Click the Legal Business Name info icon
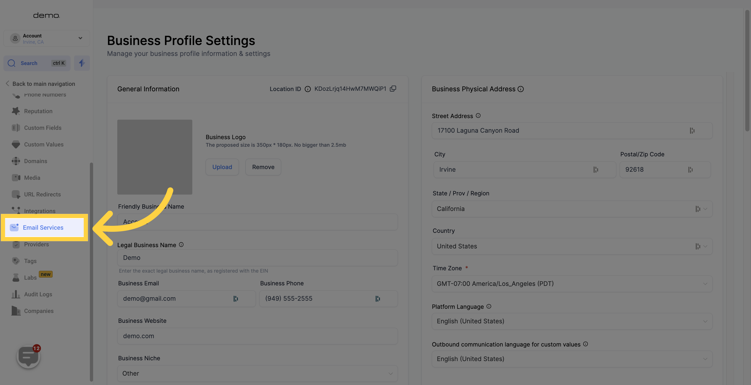Viewport: 751px width, 385px height. pos(181,245)
